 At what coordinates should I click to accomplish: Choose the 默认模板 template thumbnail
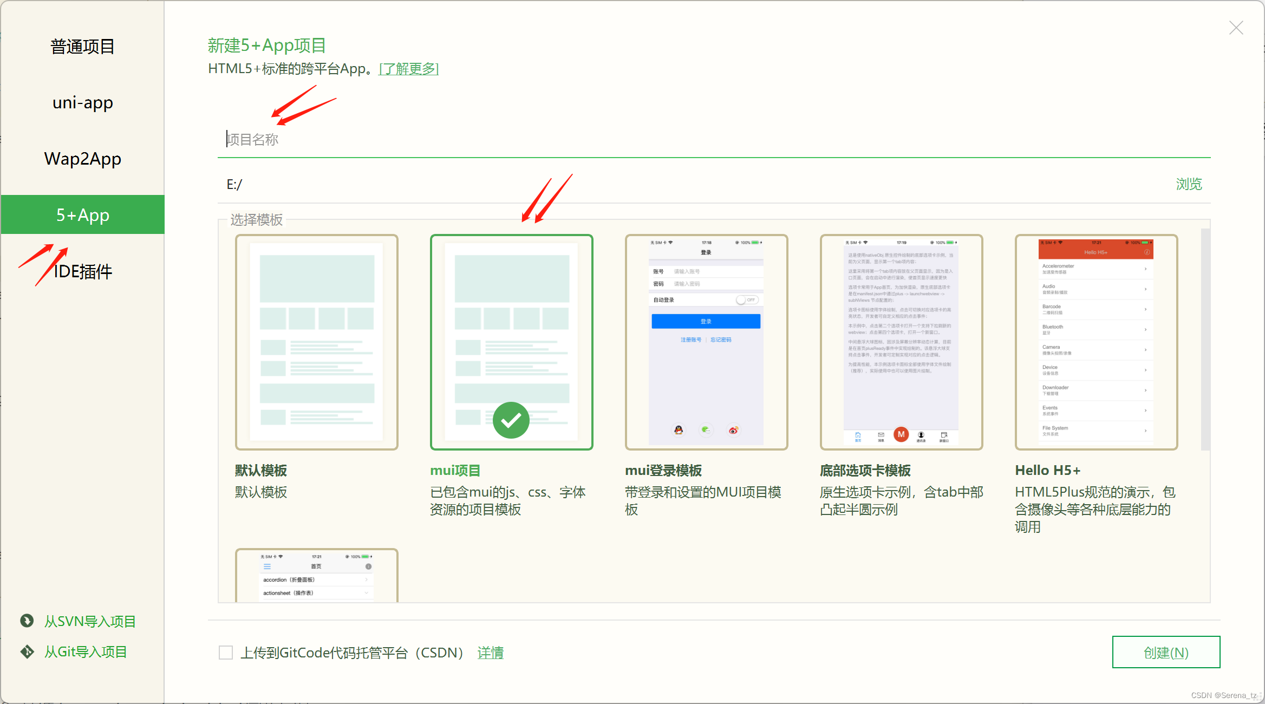pos(317,342)
